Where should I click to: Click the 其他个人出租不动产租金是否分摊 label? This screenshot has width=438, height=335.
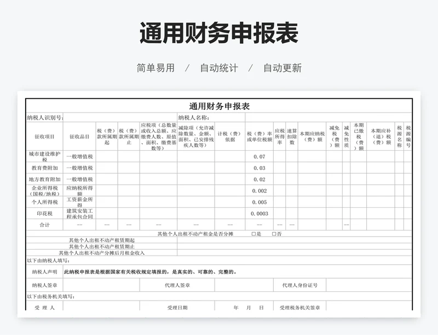tap(195, 234)
